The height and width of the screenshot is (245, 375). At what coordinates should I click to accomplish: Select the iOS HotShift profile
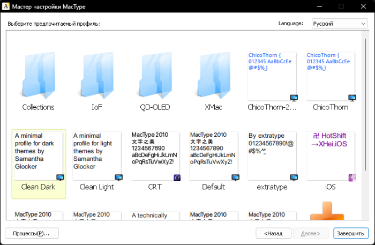click(329, 157)
